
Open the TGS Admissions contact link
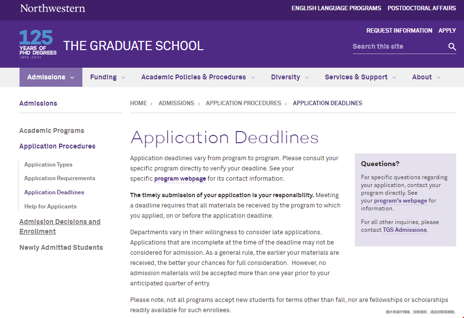[x=405, y=230]
